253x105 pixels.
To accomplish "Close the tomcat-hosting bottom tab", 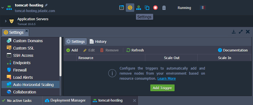I will coord(135,101).
